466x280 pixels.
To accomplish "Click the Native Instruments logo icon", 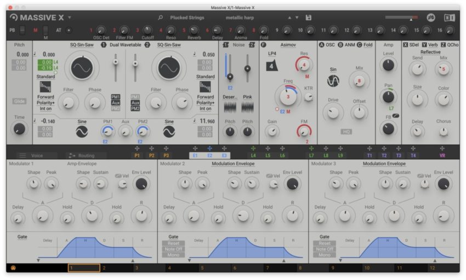I will click(x=431, y=17).
